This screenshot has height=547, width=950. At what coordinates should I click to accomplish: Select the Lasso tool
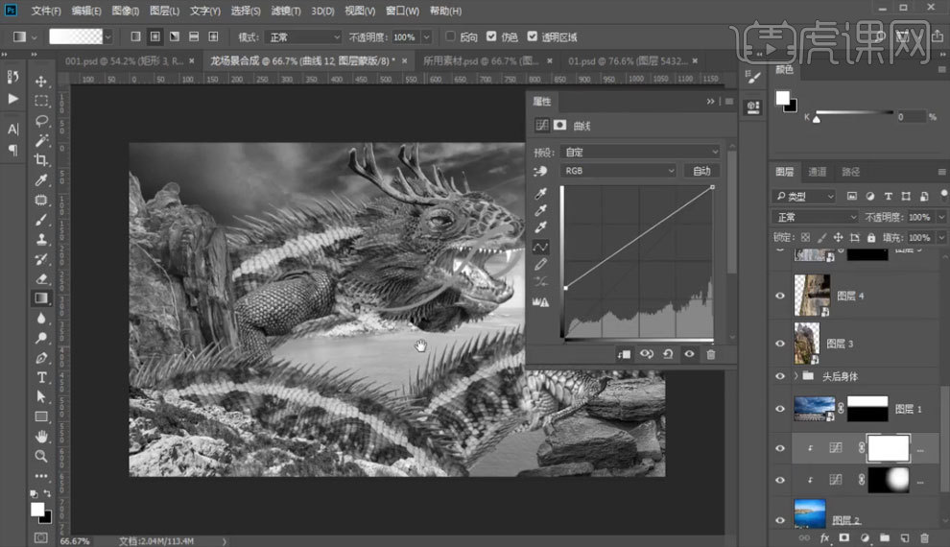(x=41, y=121)
